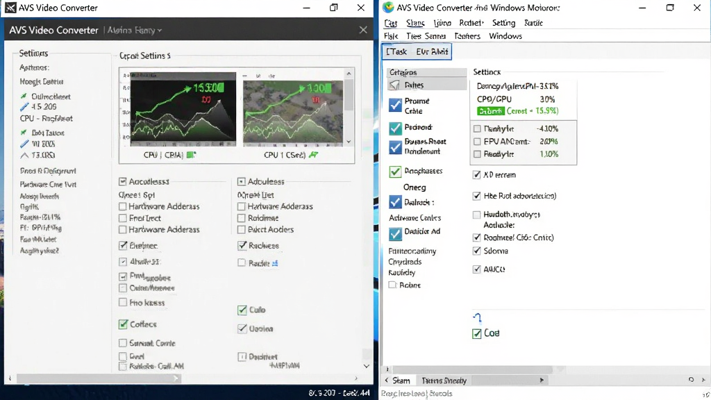Click the circle icon in the right window's bottom bar

point(691,380)
